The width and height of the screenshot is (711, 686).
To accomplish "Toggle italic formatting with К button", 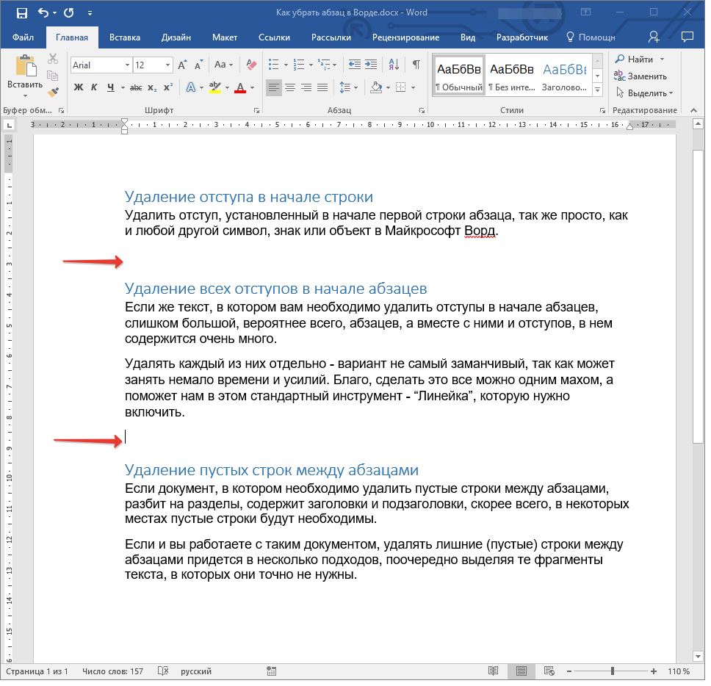I will 94,87.
